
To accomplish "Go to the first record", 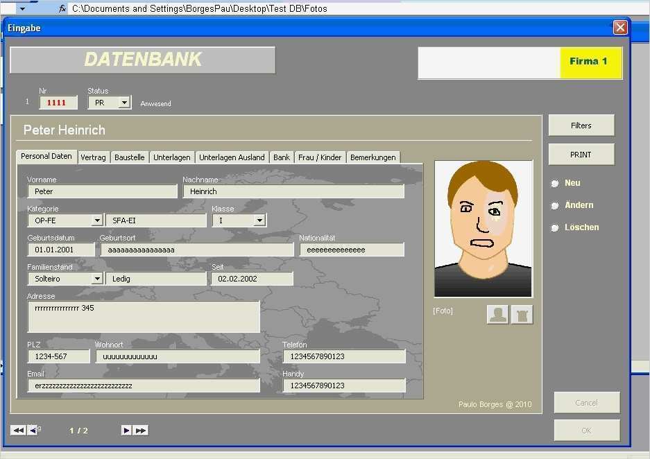I will pos(18,431).
